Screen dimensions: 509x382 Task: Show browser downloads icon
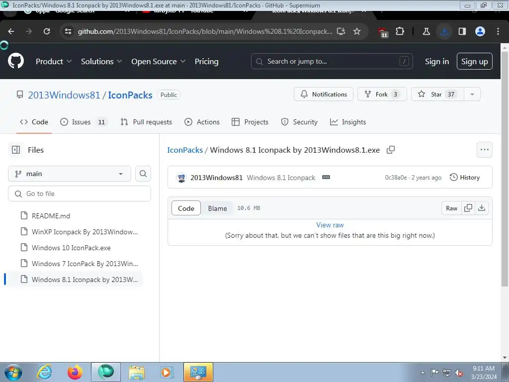444,31
